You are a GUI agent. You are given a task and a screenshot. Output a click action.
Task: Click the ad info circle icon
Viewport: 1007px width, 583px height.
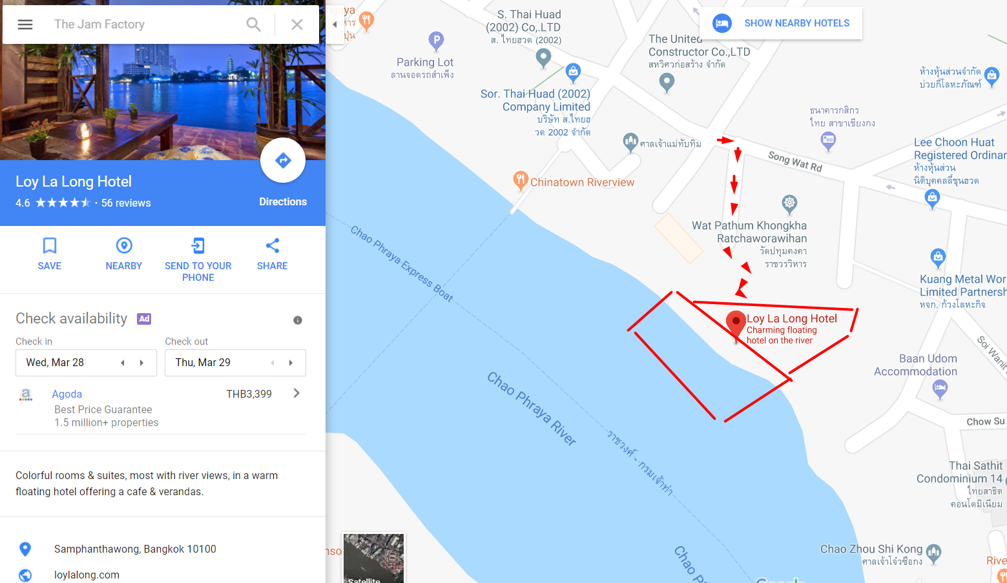tap(298, 320)
